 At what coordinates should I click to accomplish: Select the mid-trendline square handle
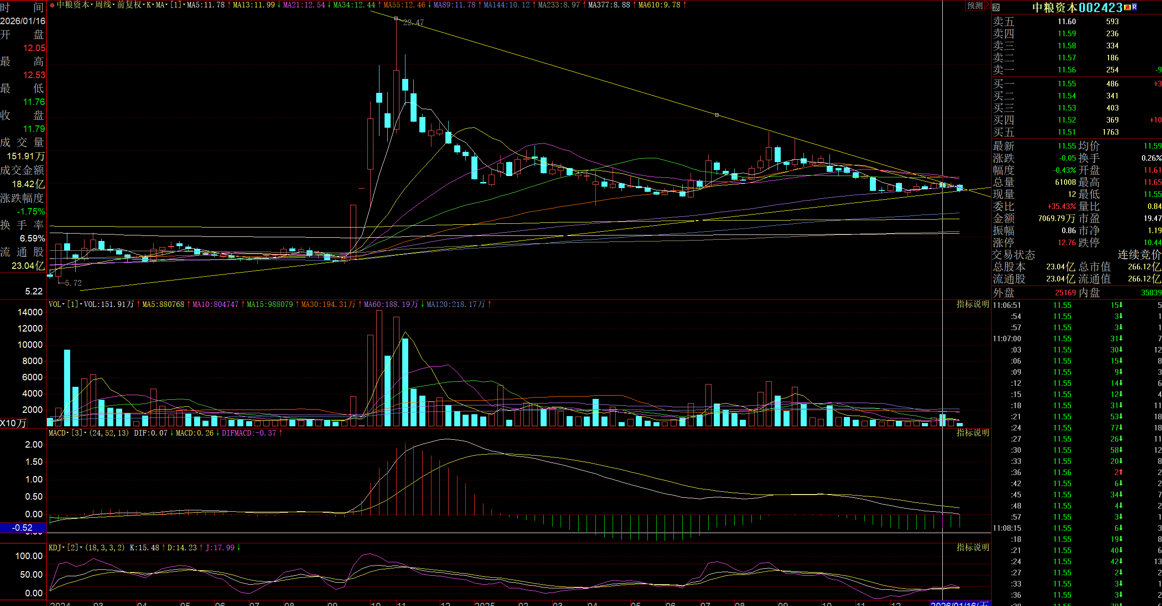pyautogui.click(x=717, y=115)
